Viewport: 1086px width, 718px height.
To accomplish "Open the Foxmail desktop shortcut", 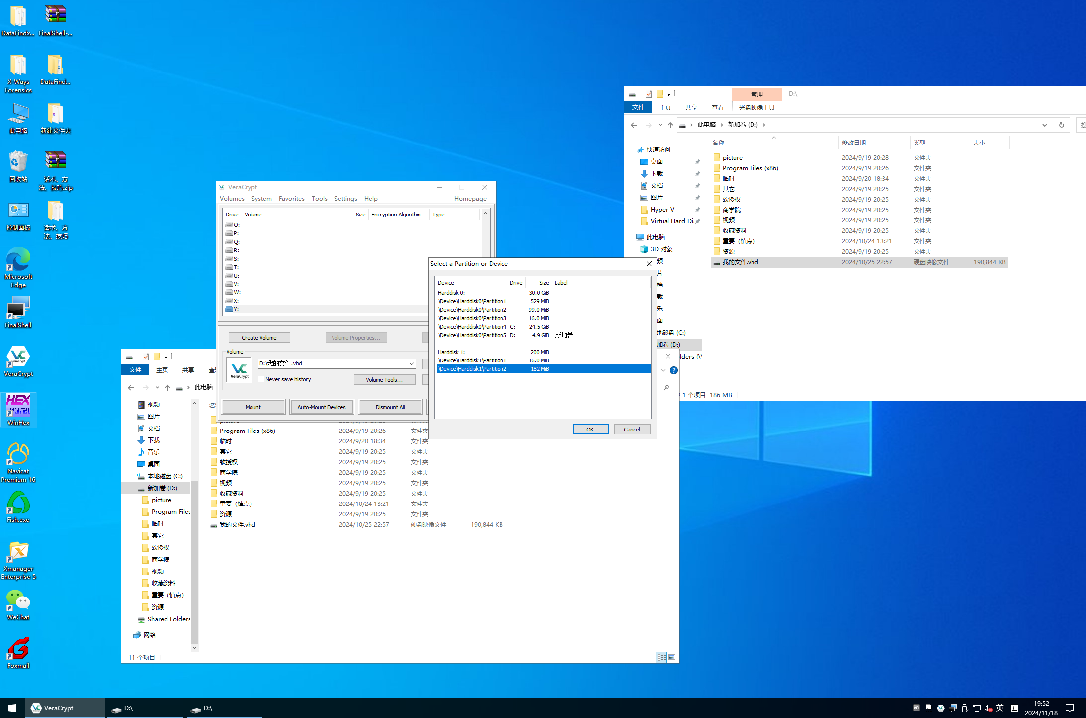I will [x=18, y=653].
